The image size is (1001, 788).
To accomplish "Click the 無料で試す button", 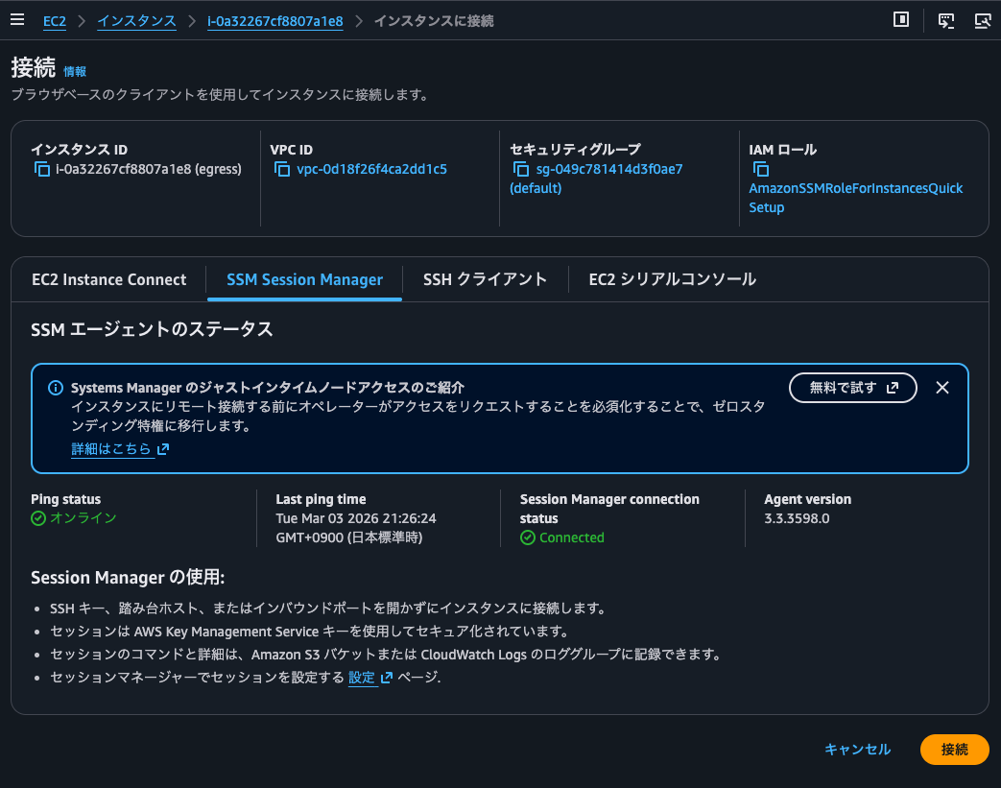I will pyautogui.click(x=852, y=388).
